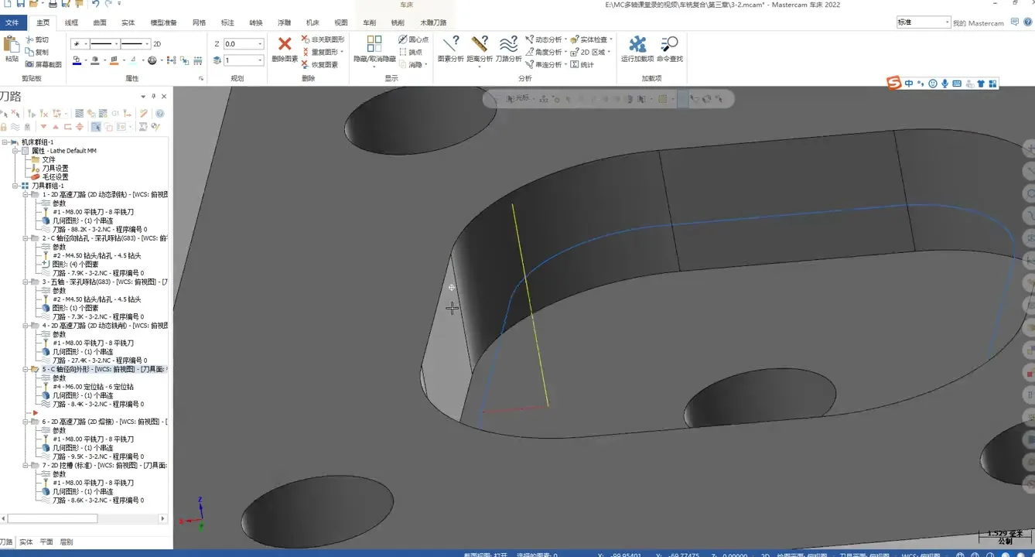The height and width of the screenshot is (557, 1035).
Task: Open the 文件 file menu
Action: click(12, 23)
